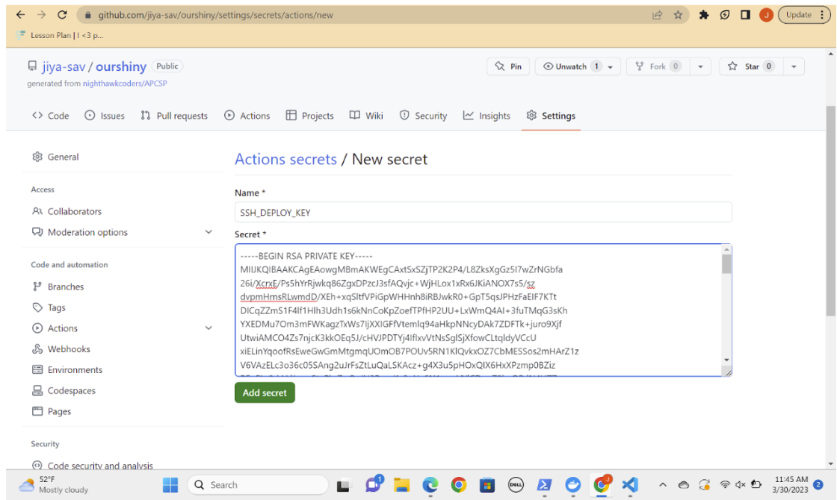The width and height of the screenshot is (837, 500).
Task: Open OneDrive cloud icon in system tray
Action: tap(683, 485)
